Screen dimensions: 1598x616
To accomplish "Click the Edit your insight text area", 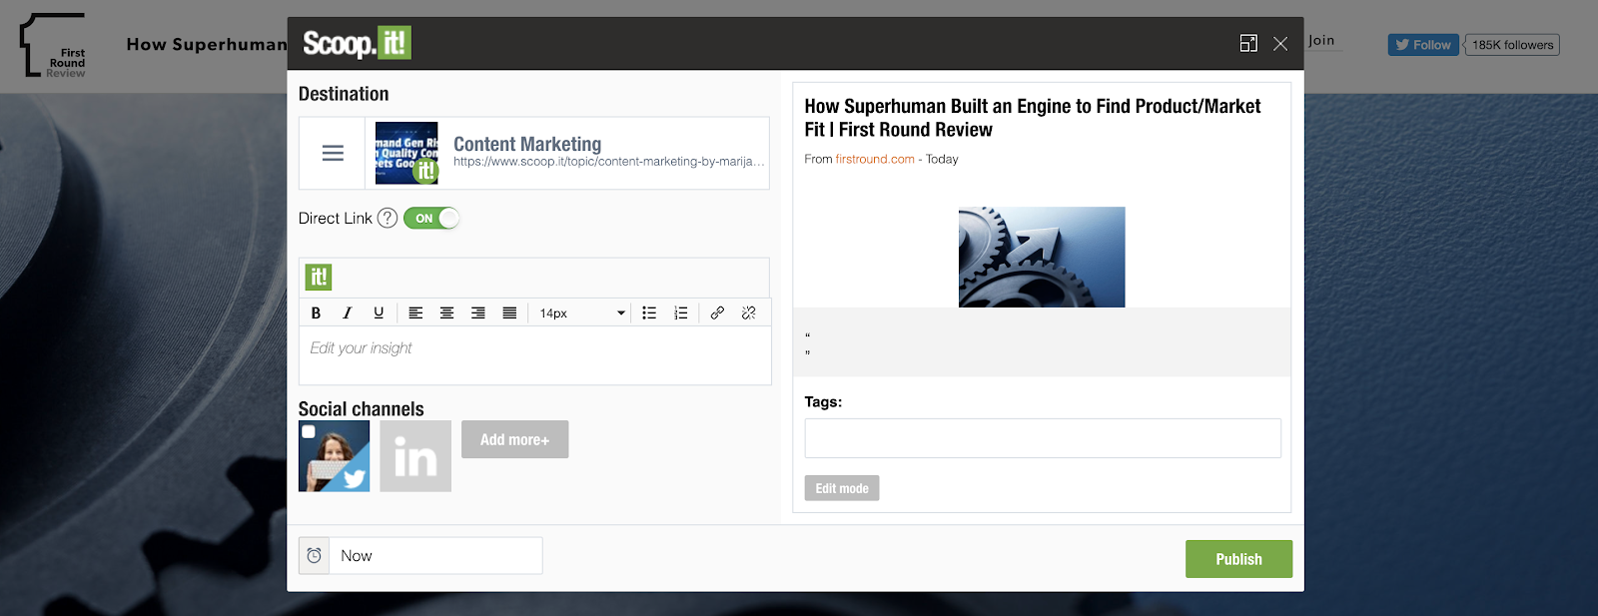I will click(x=535, y=355).
